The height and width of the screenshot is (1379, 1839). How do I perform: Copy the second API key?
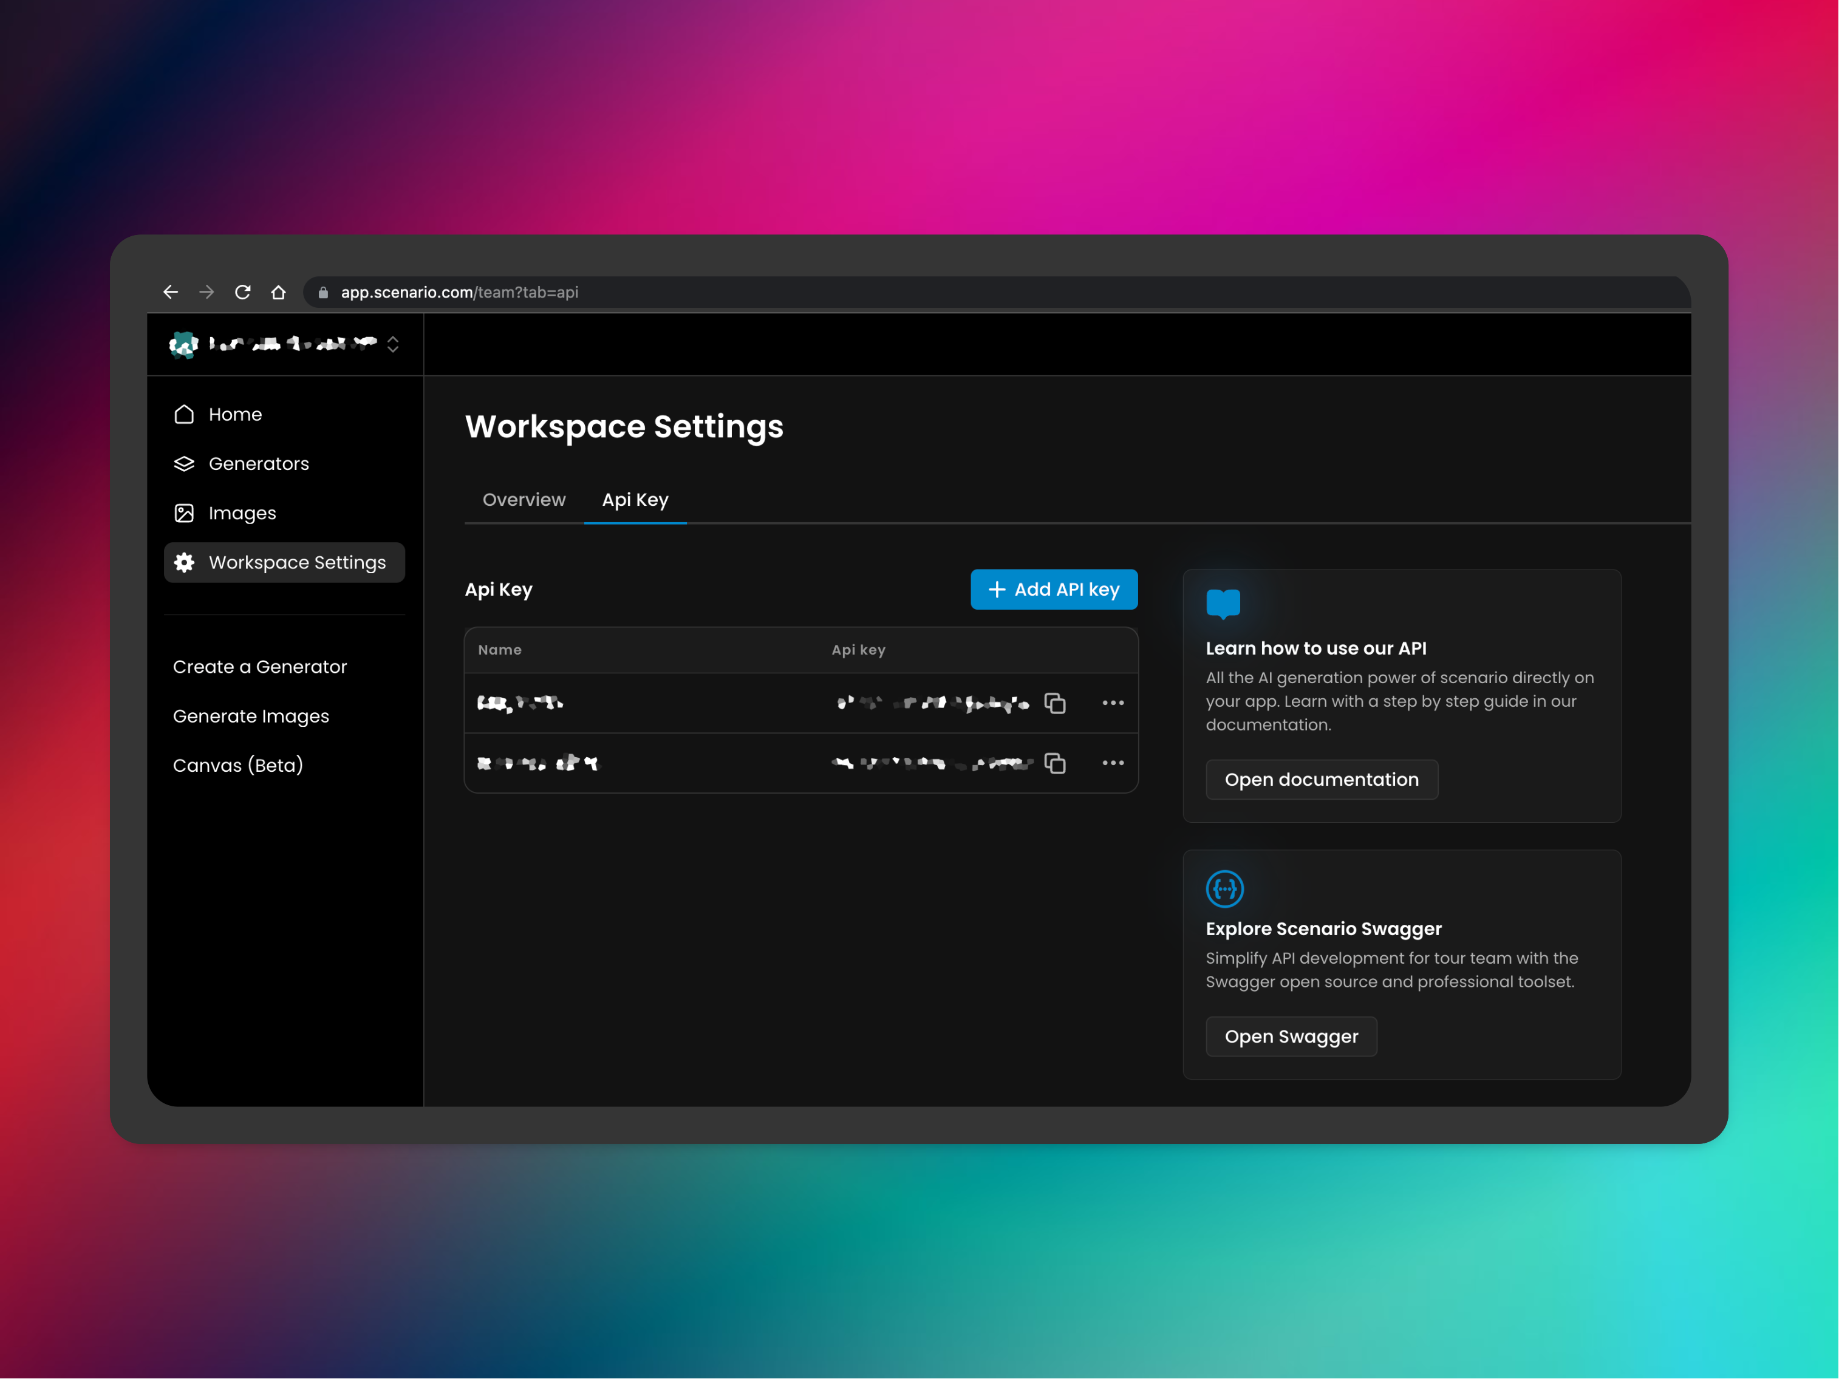pos(1055,763)
